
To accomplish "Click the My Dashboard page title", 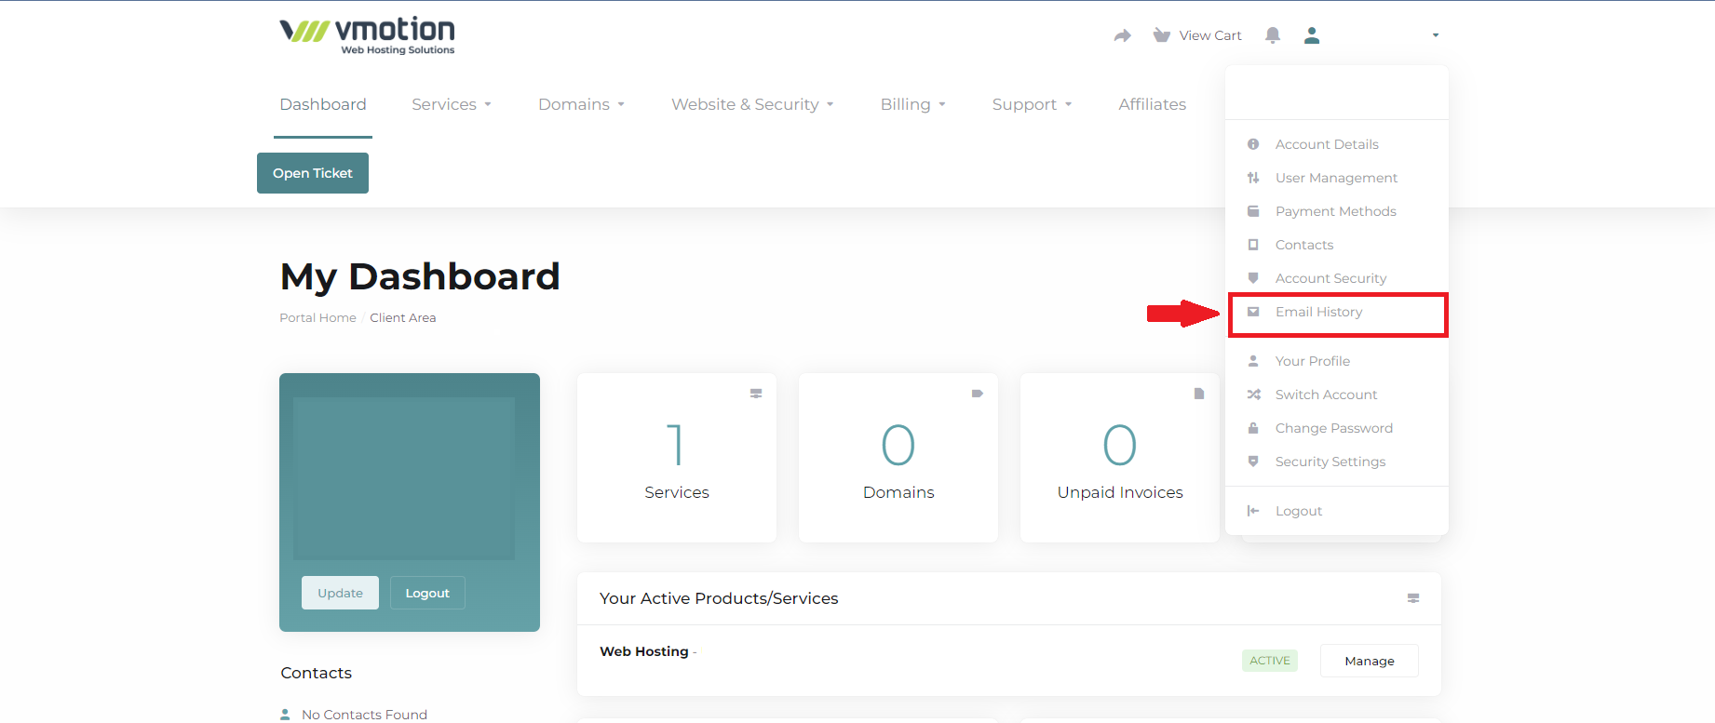I will click(420, 276).
